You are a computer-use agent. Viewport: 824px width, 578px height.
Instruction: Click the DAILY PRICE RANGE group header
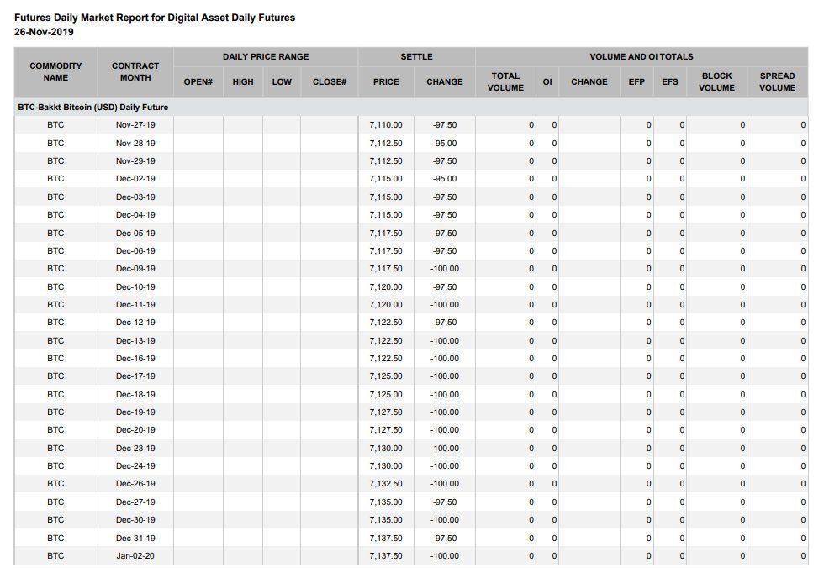click(x=266, y=56)
